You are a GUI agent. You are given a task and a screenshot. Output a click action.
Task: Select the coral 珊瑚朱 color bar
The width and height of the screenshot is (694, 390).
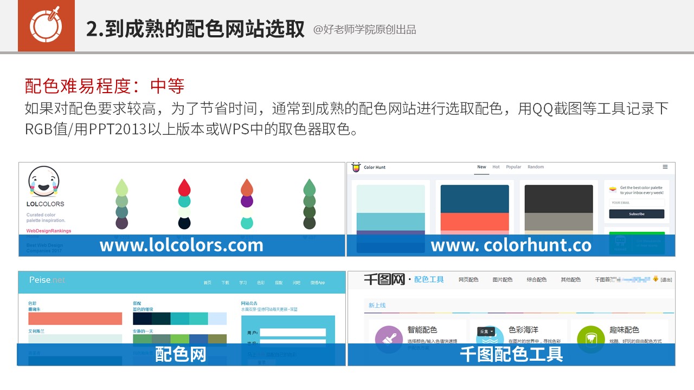[75, 318]
